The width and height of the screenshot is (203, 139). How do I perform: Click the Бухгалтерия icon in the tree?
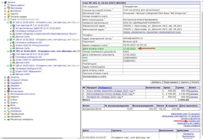[x=8, y=91]
